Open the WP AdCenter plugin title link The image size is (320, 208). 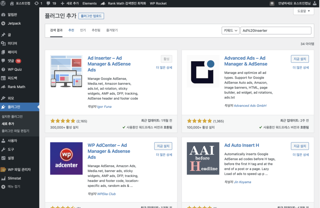(x=109, y=151)
